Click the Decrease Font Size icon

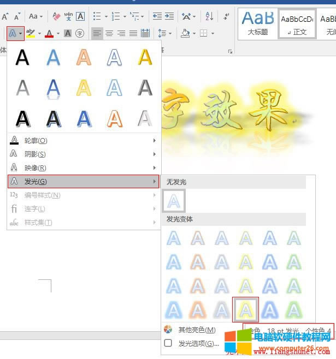(17, 16)
